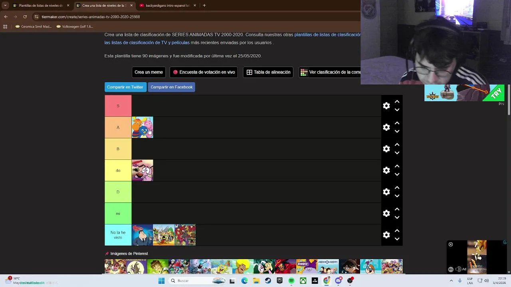Click the tiermaker.com address bar
Viewport: 511px width, 287px height.
click(196, 17)
